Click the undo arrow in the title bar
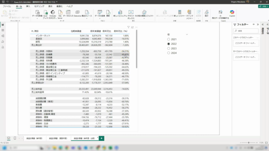The width and height of the screenshot is (269, 151). (8, 2)
